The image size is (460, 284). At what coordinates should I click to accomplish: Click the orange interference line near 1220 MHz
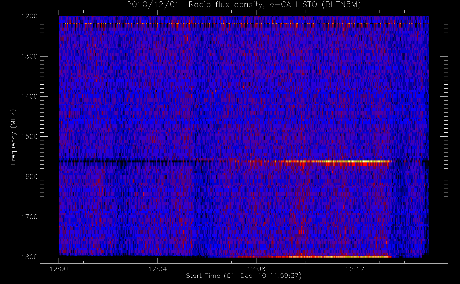(244, 23)
